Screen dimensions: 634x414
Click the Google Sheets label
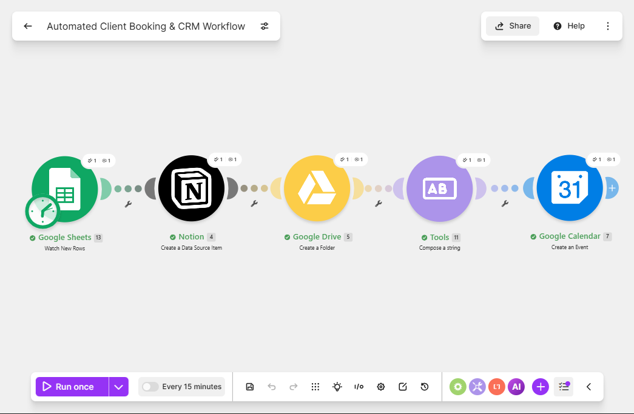[65, 238]
